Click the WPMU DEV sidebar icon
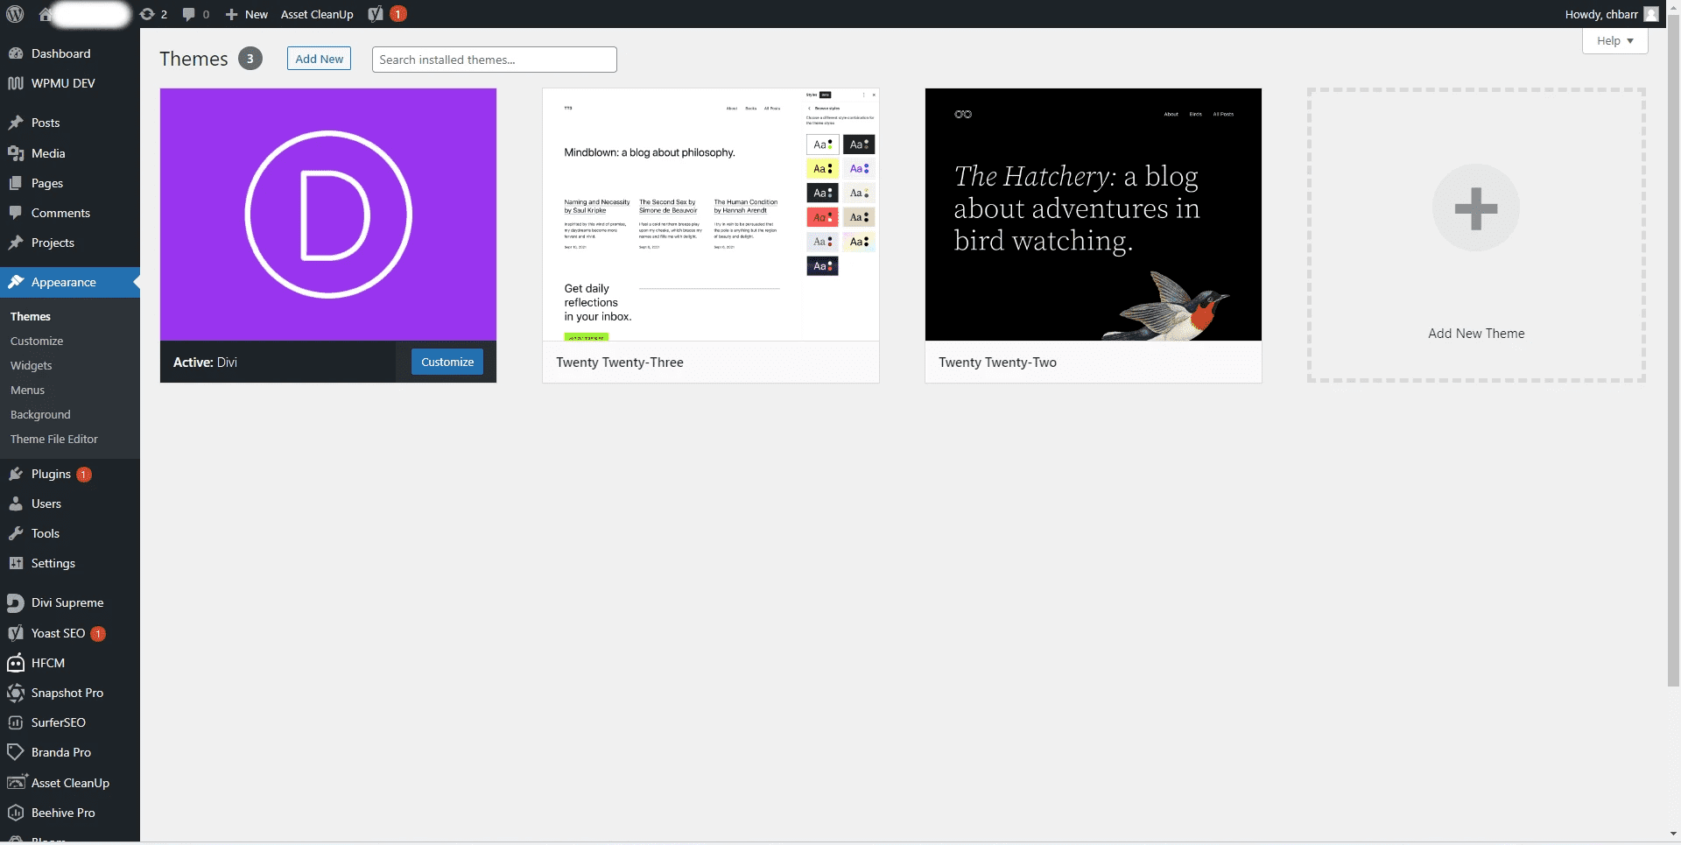Image resolution: width=1681 pixels, height=845 pixels. click(15, 83)
